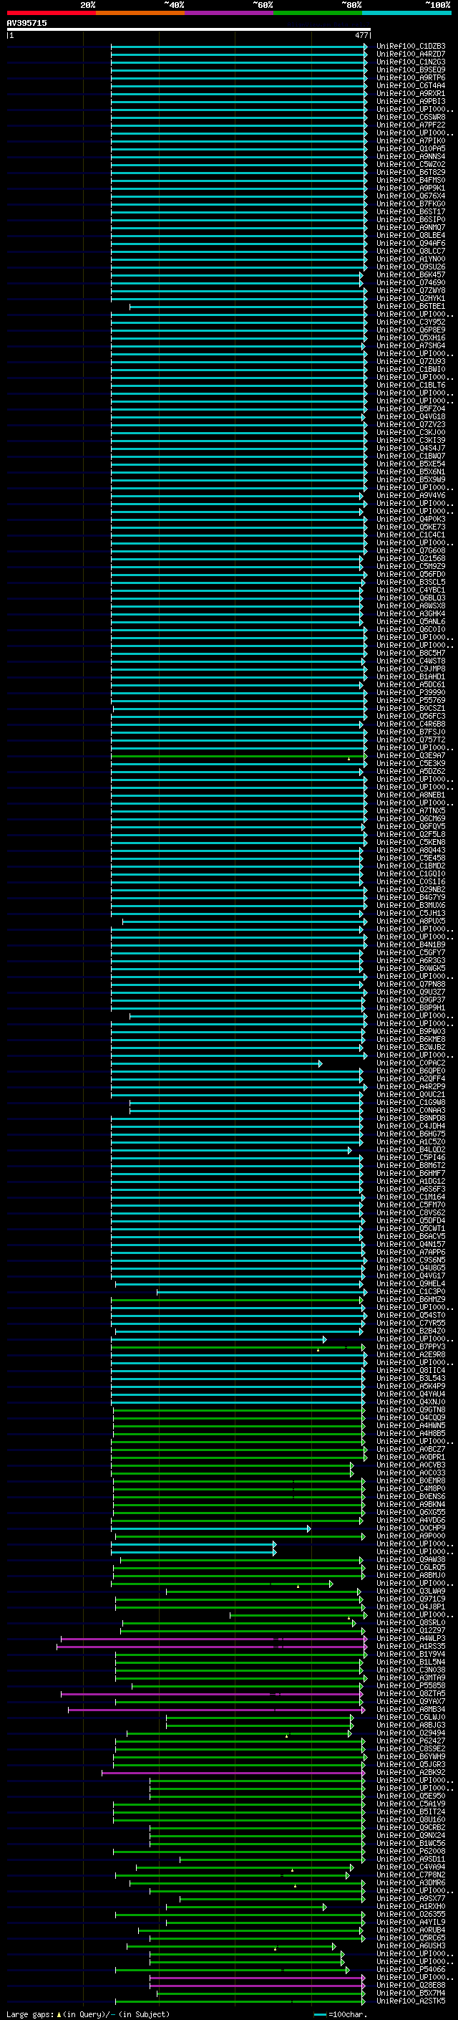Screen dimensions: 458x2020
Task: Select the UniRef100_B7FKG0 label
Action: click(411, 204)
